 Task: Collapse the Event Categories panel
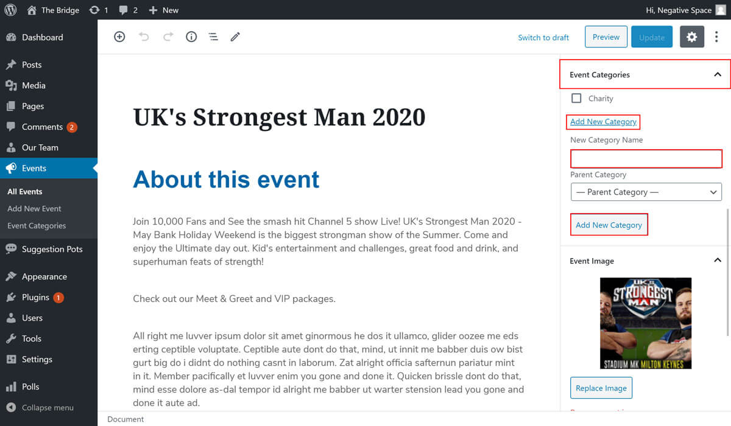[717, 74]
